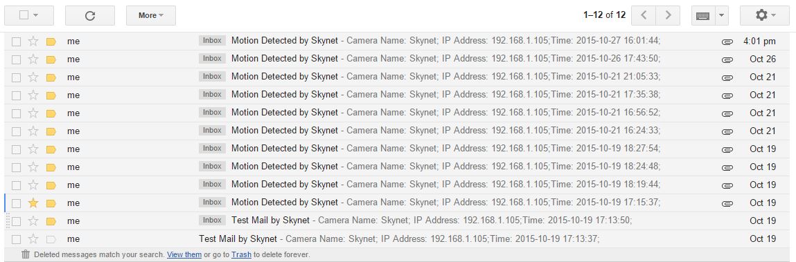Go to the newer page arrow
The height and width of the screenshot is (262, 796).
click(643, 16)
